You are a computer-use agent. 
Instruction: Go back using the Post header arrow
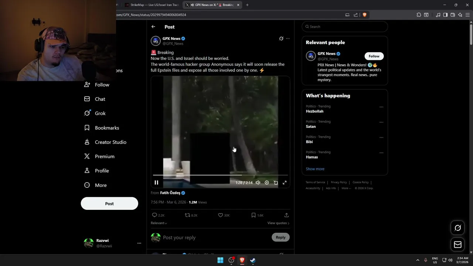point(153,27)
